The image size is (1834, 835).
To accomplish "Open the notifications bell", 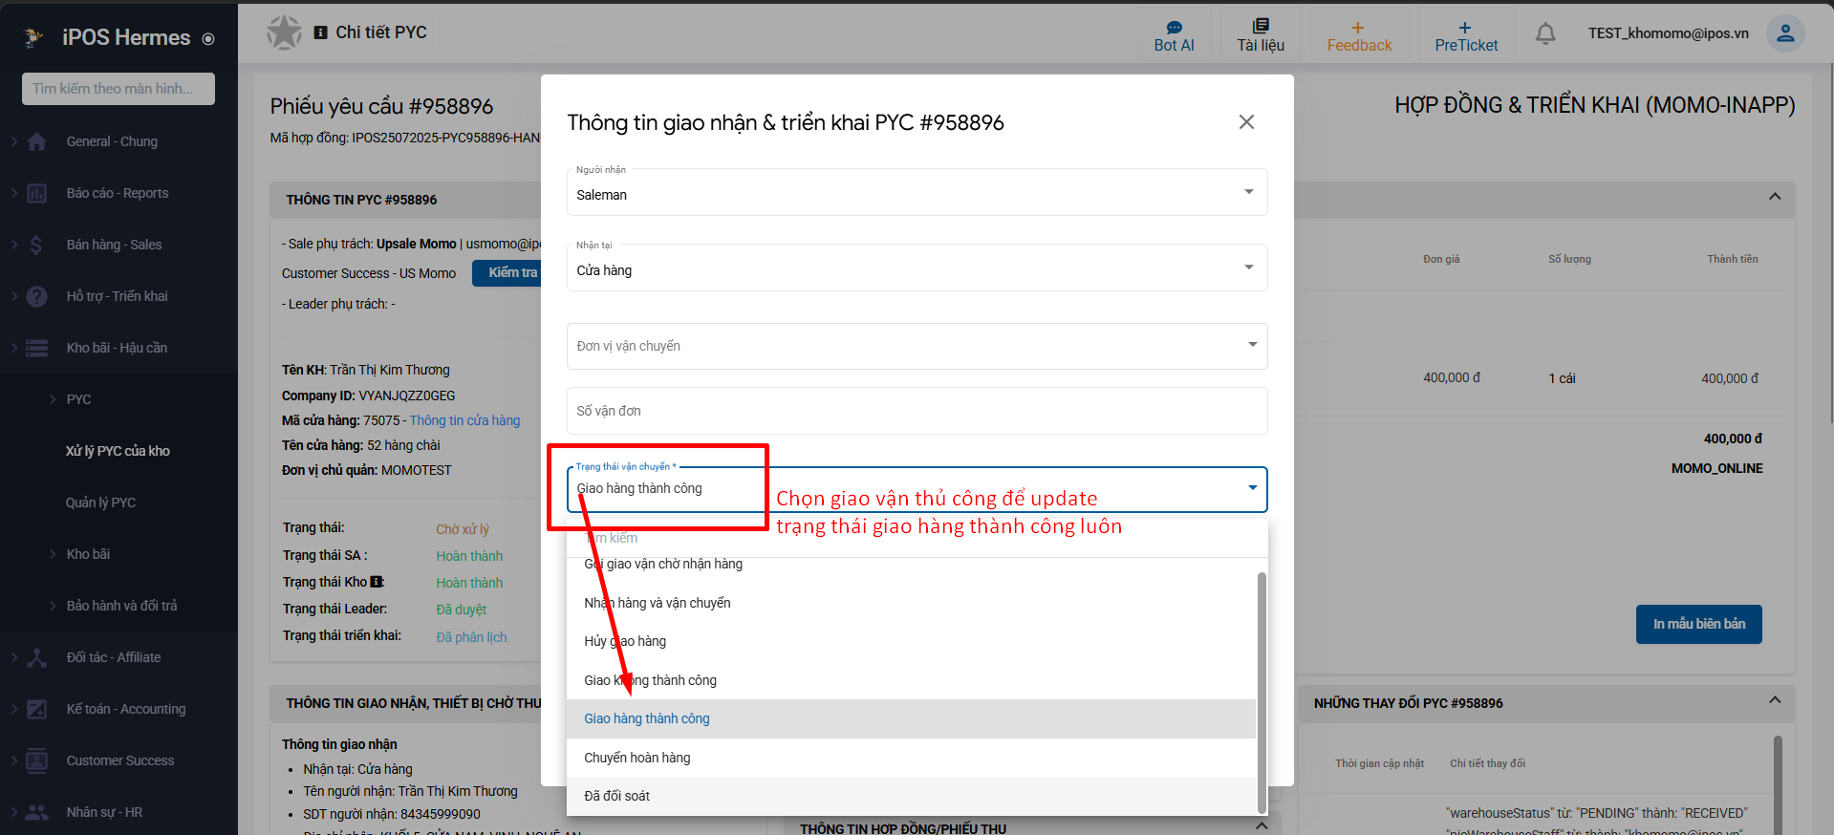I will tap(1544, 33).
